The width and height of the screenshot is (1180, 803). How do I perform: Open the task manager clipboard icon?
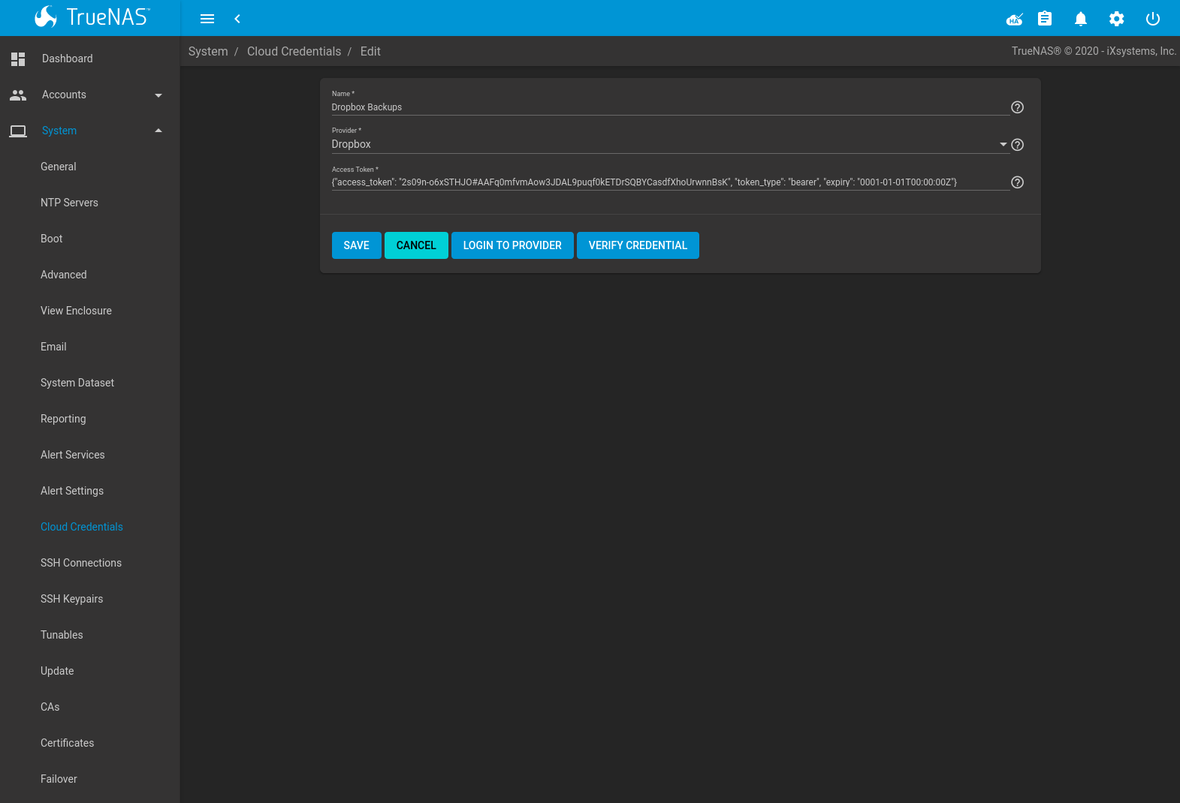tap(1045, 19)
